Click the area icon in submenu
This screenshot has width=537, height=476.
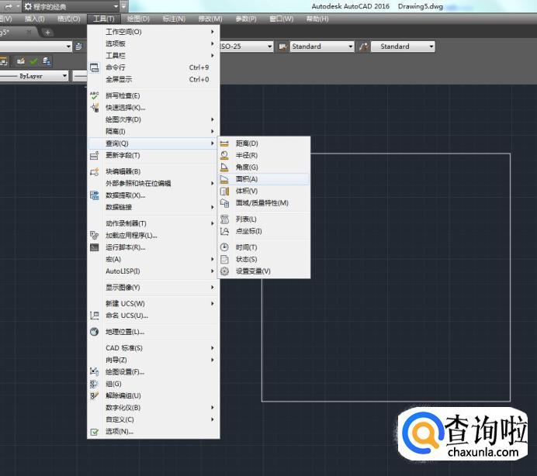(224, 179)
